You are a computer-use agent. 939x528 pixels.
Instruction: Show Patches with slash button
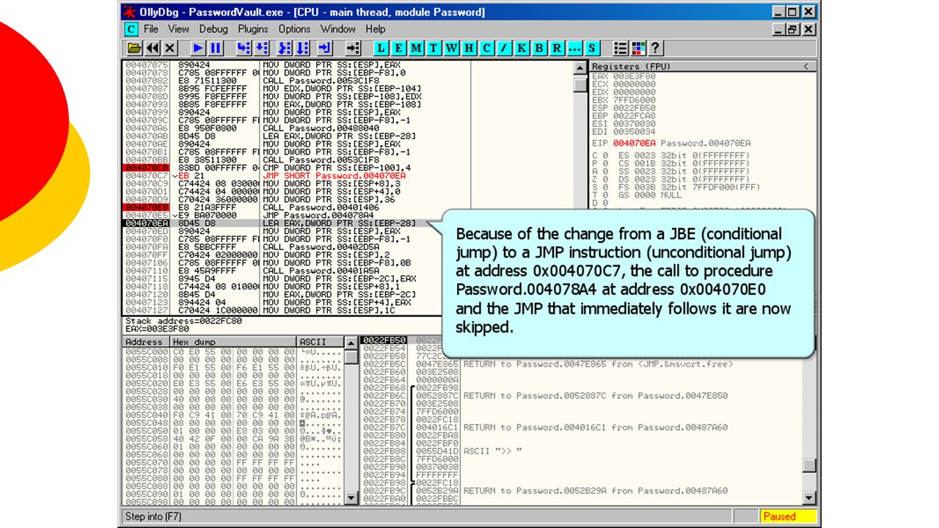click(x=505, y=48)
